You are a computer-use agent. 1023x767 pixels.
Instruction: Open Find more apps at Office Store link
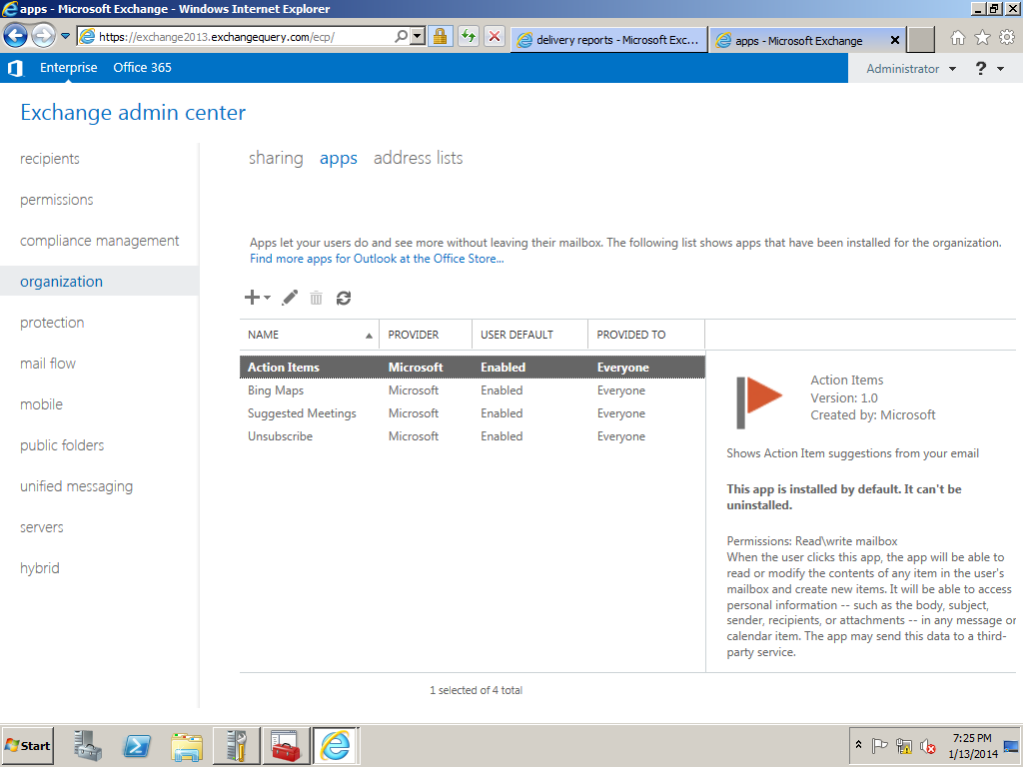pos(377,259)
